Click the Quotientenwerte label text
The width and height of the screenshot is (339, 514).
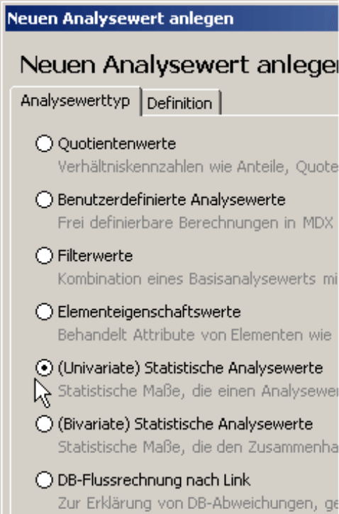tap(117, 144)
